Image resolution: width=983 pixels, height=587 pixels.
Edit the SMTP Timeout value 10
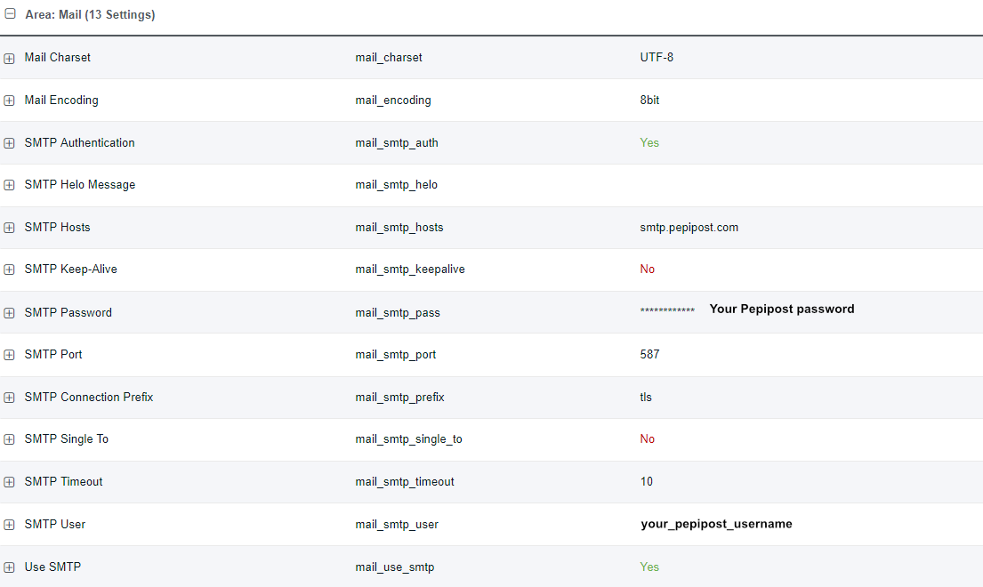coord(647,482)
